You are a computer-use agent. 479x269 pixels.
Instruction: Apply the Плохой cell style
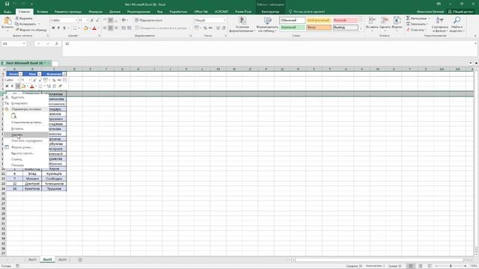pos(345,20)
